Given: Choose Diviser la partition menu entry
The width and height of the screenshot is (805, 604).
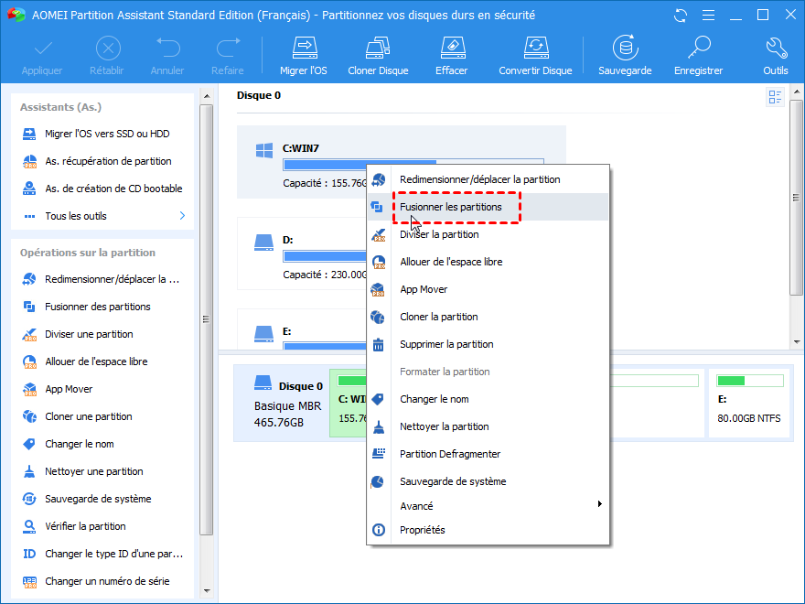Looking at the screenshot, I should [488, 234].
